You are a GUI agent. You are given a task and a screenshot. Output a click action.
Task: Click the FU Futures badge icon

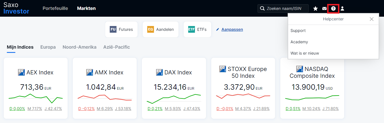(113, 29)
